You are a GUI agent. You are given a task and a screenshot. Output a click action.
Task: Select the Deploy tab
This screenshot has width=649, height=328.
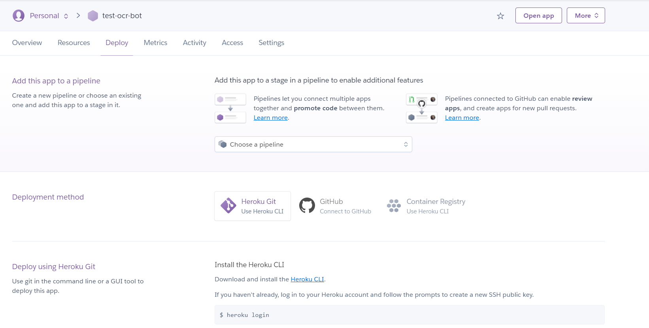[117, 43]
